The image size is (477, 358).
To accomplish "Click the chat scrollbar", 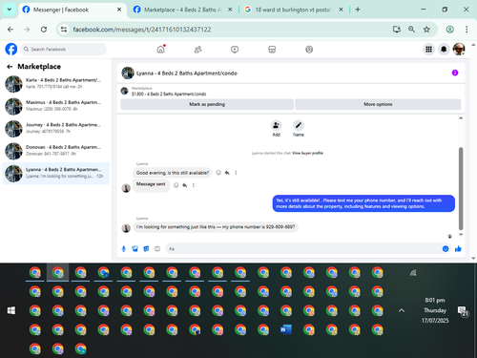I will click(x=461, y=188).
